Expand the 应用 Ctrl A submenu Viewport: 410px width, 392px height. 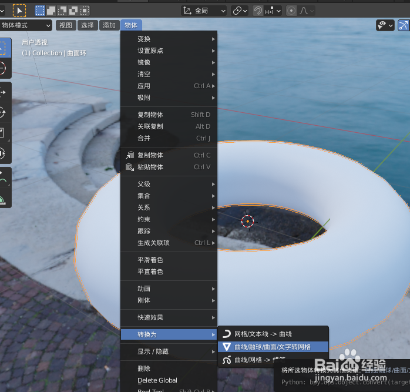169,86
